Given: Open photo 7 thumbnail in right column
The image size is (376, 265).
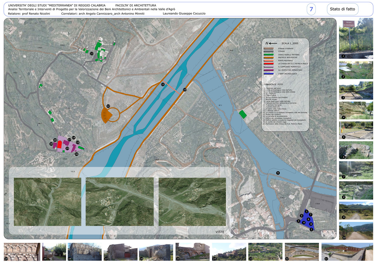Looking at the screenshot, I should pos(356,170).
